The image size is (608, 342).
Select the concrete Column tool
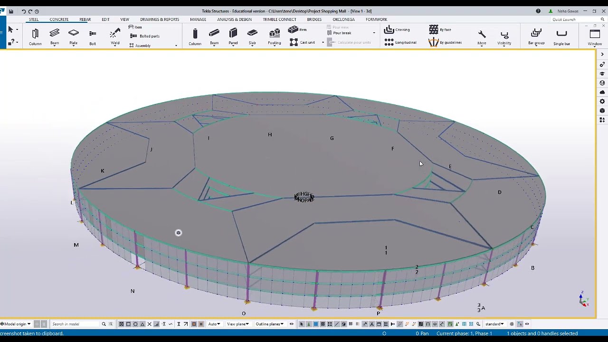(x=195, y=37)
